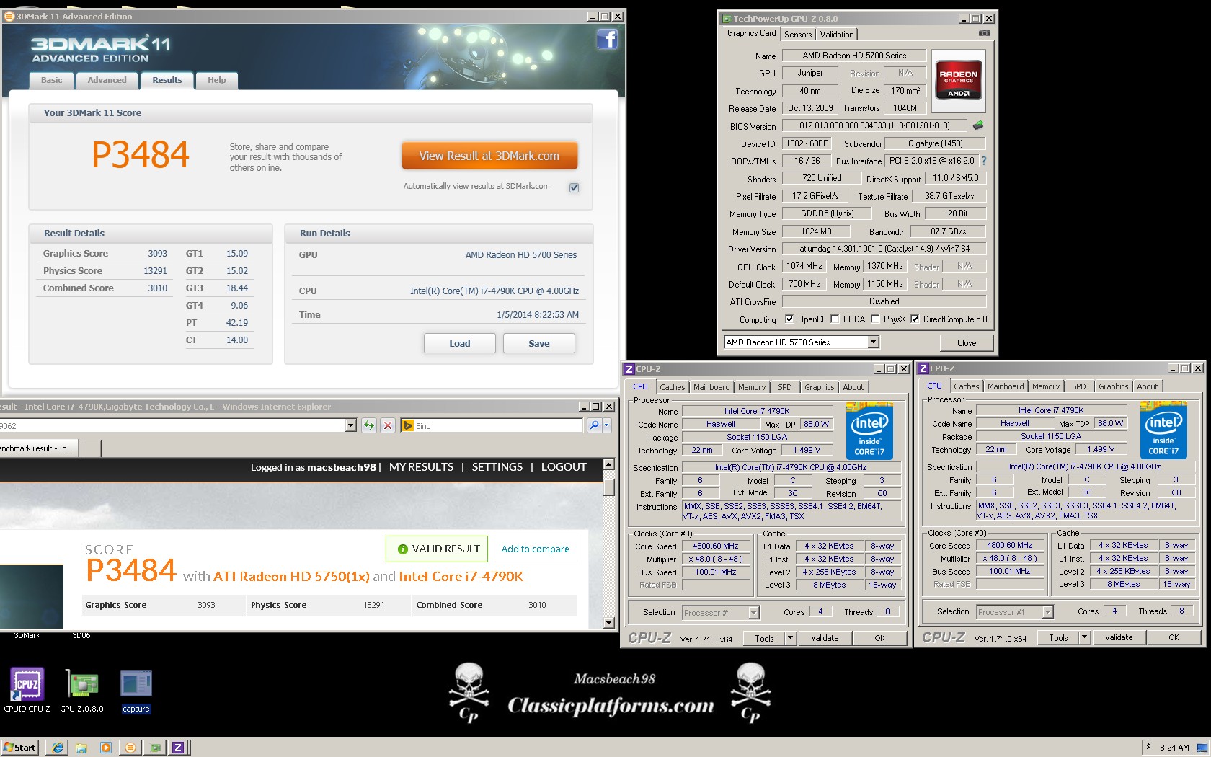Image resolution: width=1211 pixels, height=757 pixels.
Task: Switch to the Basic tab in 3DMark 11
Action: pyautogui.click(x=51, y=80)
